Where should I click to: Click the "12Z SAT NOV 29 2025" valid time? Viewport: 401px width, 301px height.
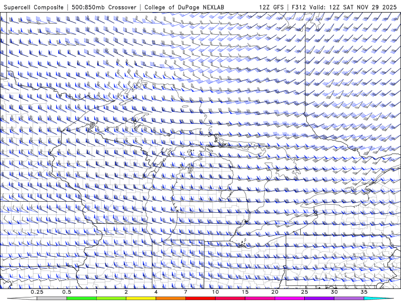(363, 8)
